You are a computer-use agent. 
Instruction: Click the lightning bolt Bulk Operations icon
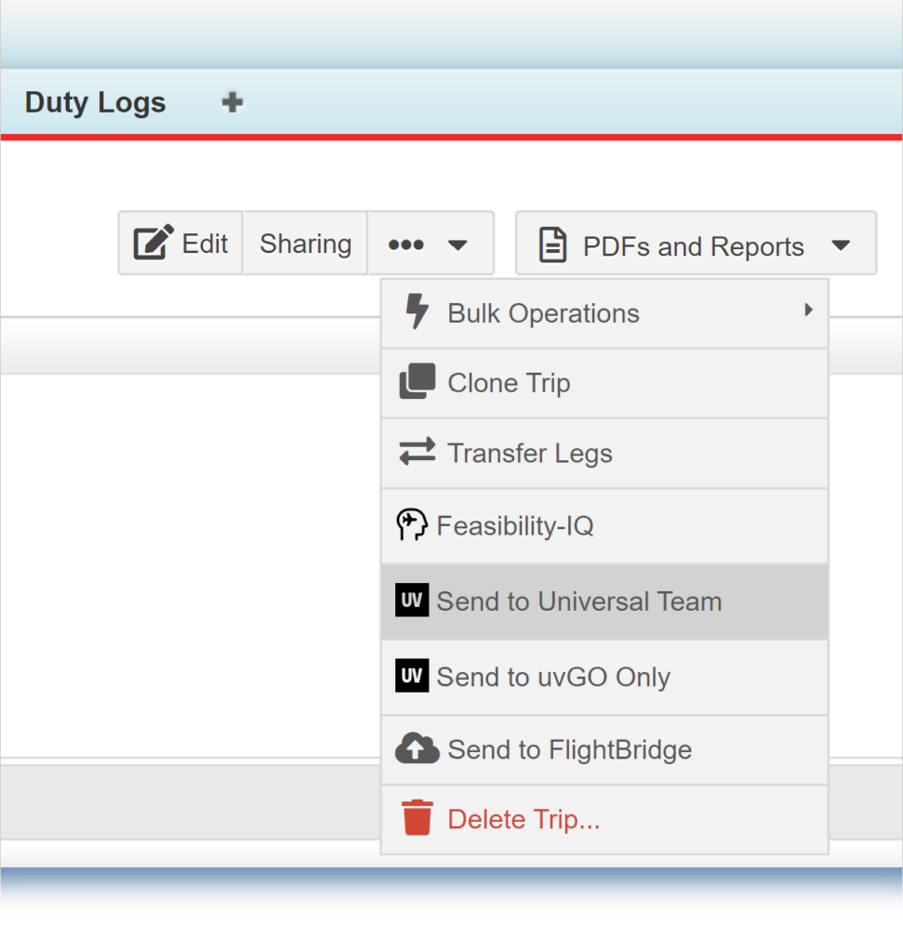418,313
